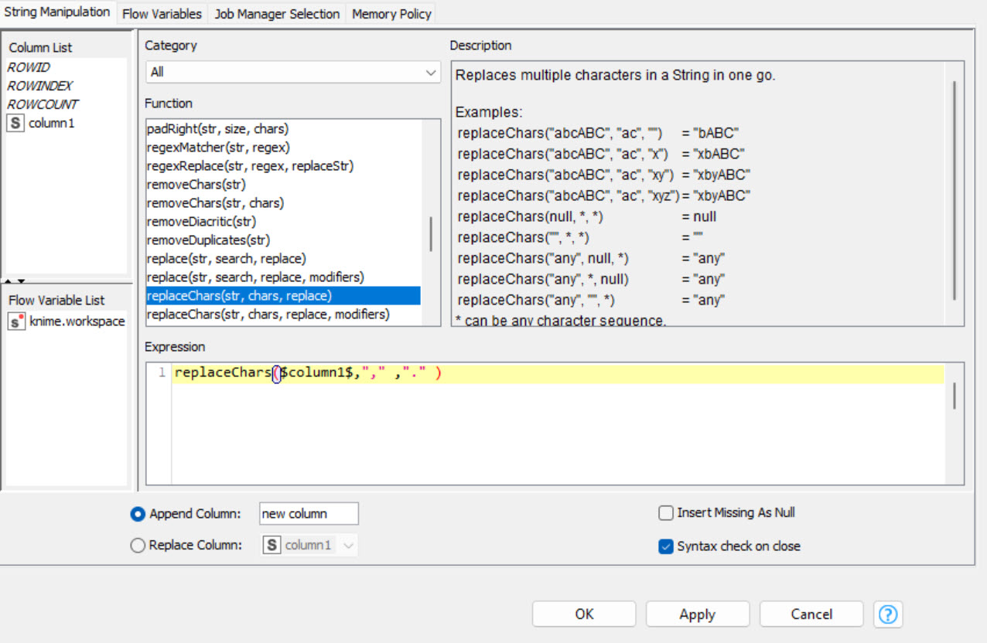The height and width of the screenshot is (643, 987).
Task: Select the Append Column radio button
Action: 138,513
